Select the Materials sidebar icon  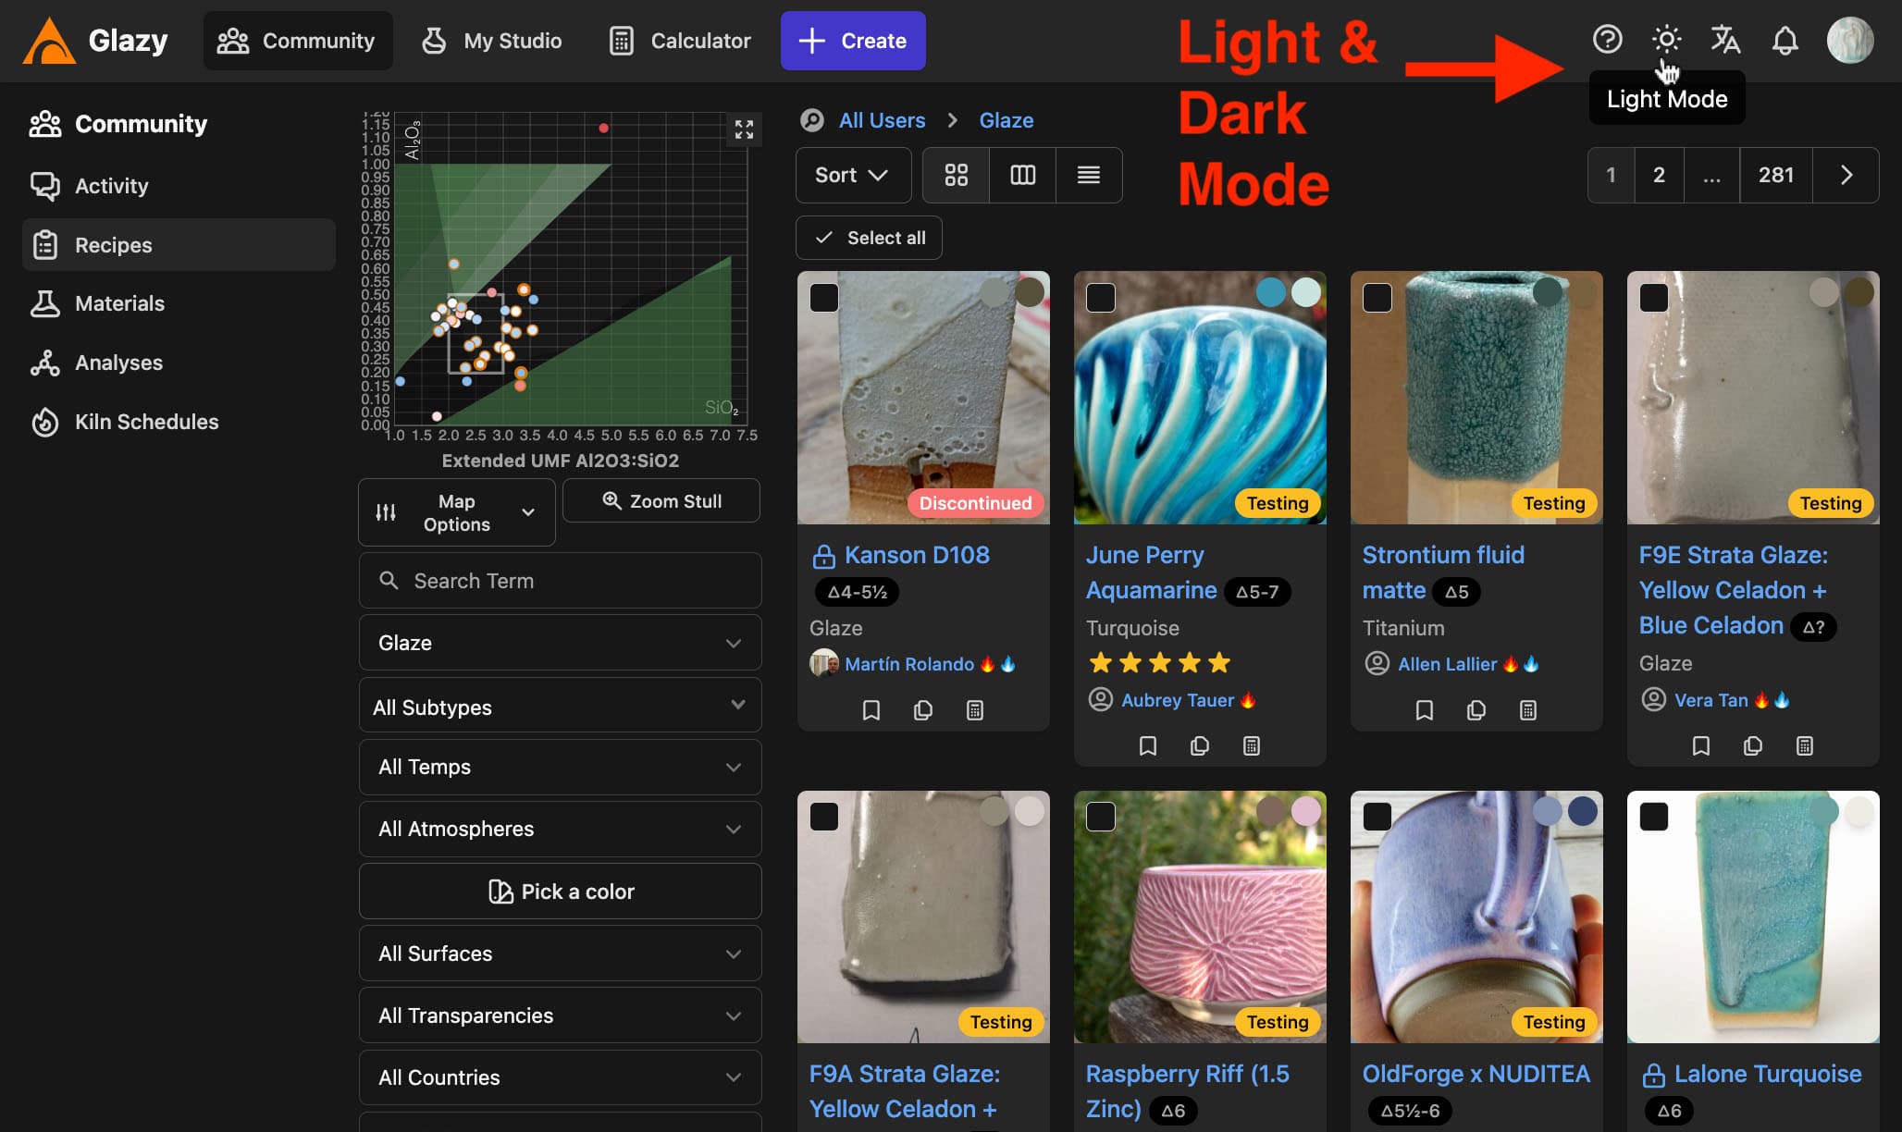(x=44, y=303)
